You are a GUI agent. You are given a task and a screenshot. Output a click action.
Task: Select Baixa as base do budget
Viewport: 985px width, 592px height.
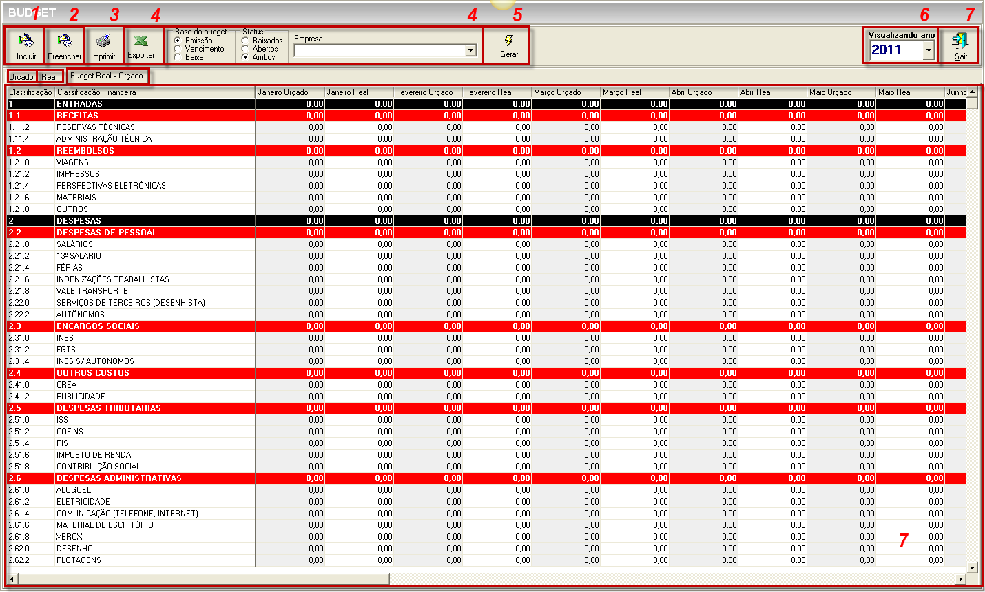(x=178, y=57)
